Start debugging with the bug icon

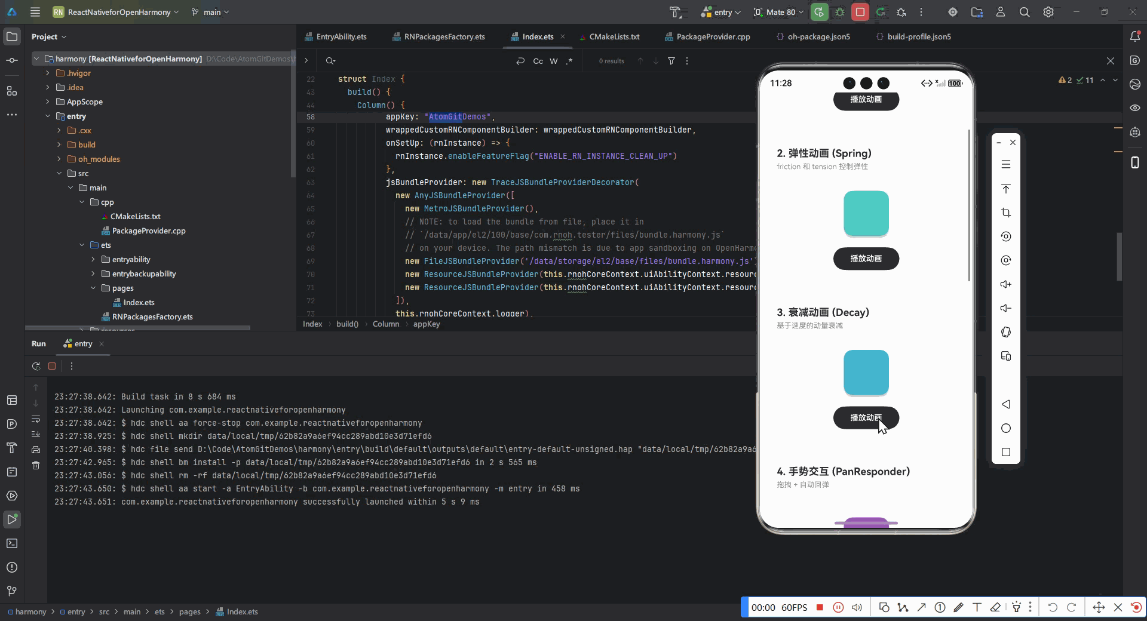pos(840,12)
